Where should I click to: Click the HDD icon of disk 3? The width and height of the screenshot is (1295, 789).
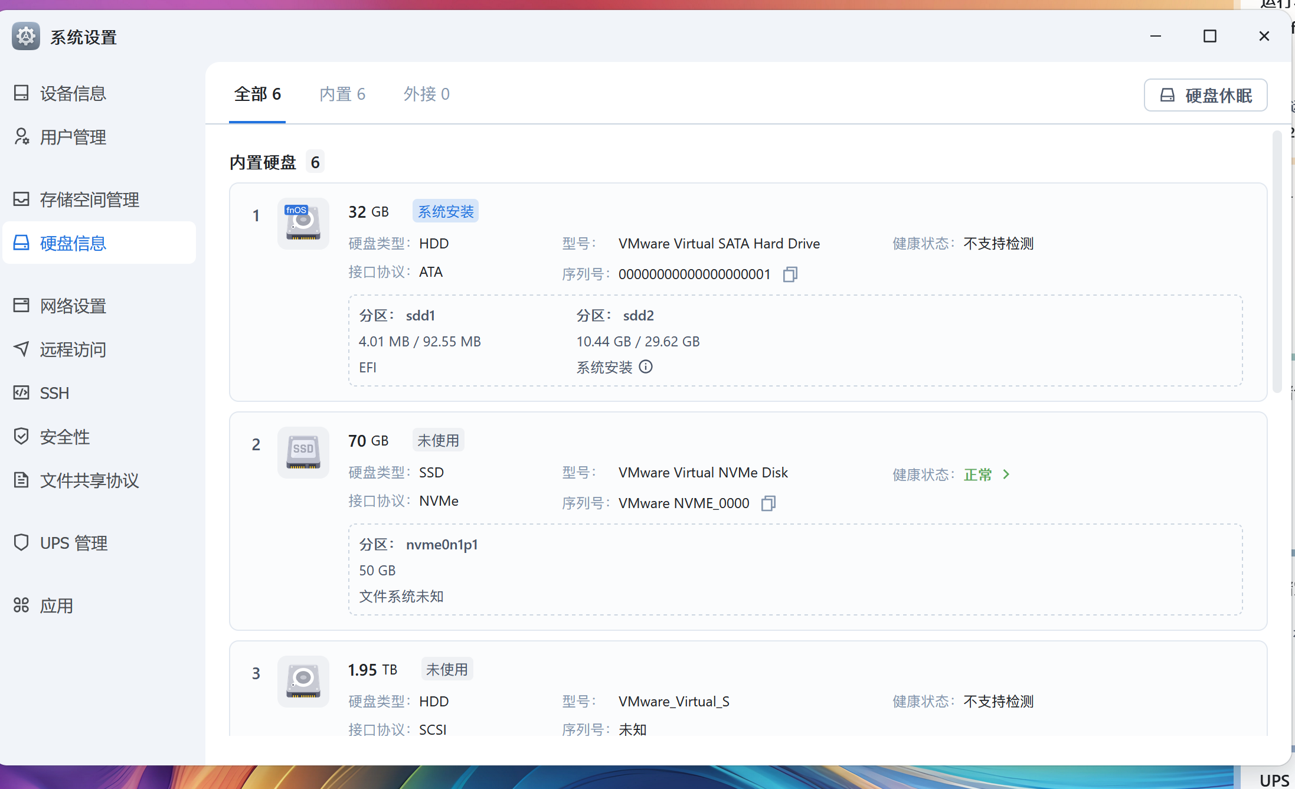pyautogui.click(x=303, y=682)
